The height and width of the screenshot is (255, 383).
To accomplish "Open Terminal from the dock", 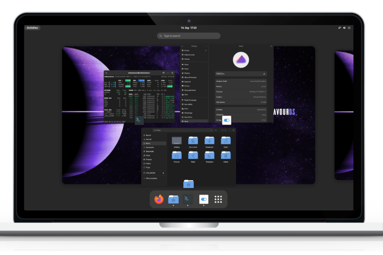I will [188, 199].
